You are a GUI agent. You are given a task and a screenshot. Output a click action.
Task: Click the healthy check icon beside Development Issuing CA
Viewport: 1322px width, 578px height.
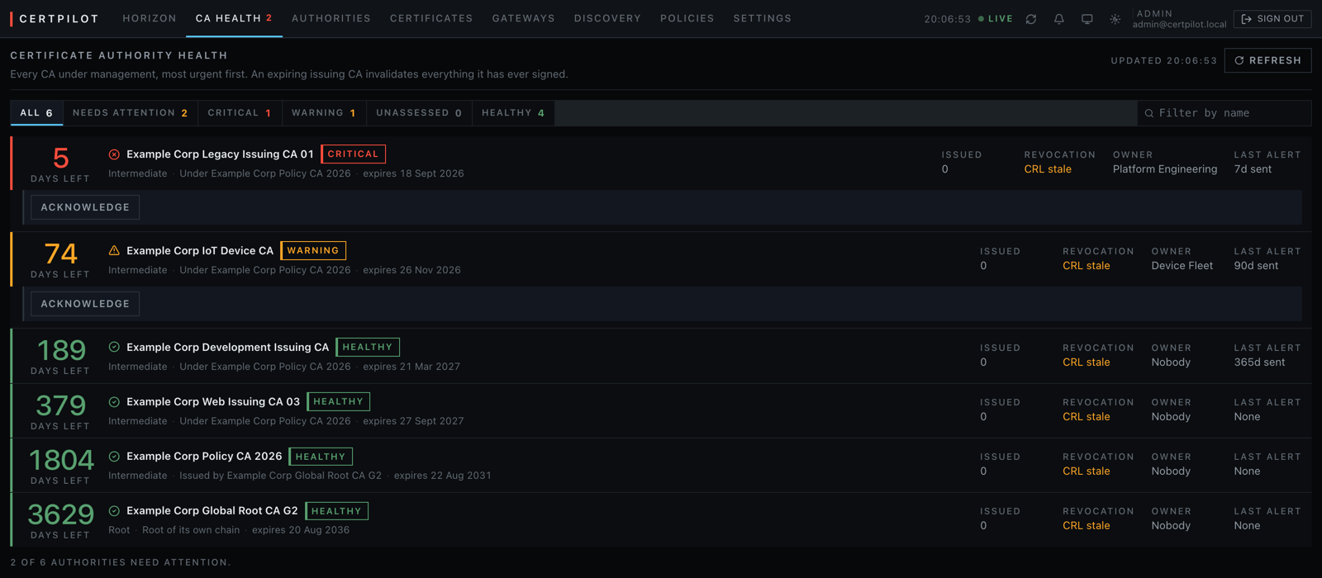[114, 347]
